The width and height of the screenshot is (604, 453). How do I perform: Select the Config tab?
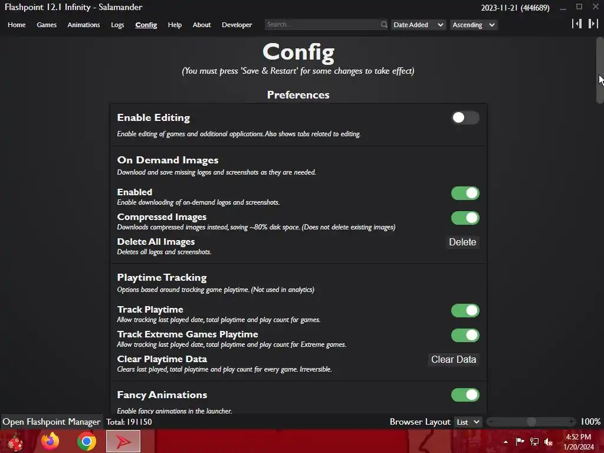146,25
